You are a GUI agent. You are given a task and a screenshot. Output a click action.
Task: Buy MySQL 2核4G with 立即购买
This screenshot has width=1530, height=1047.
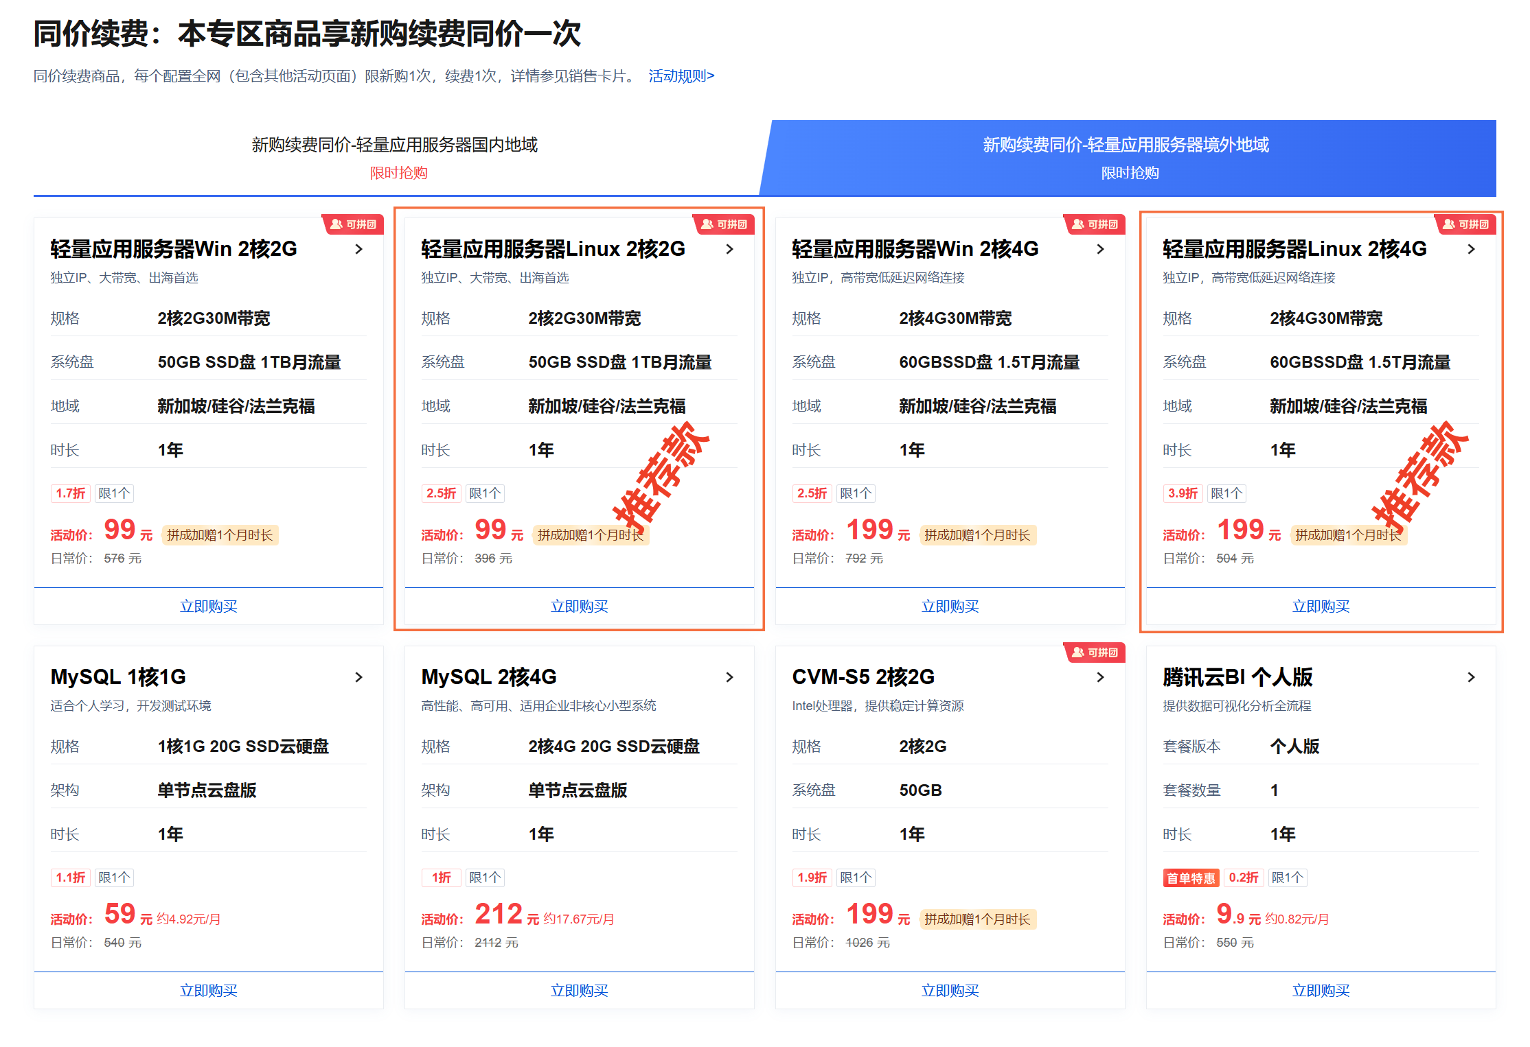click(580, 991)
